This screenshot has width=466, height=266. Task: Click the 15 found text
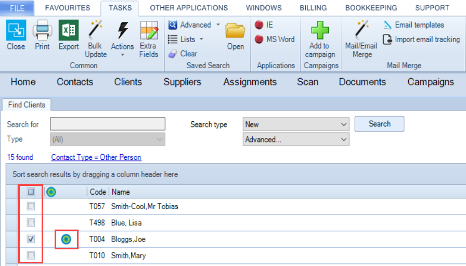point(20,157)
